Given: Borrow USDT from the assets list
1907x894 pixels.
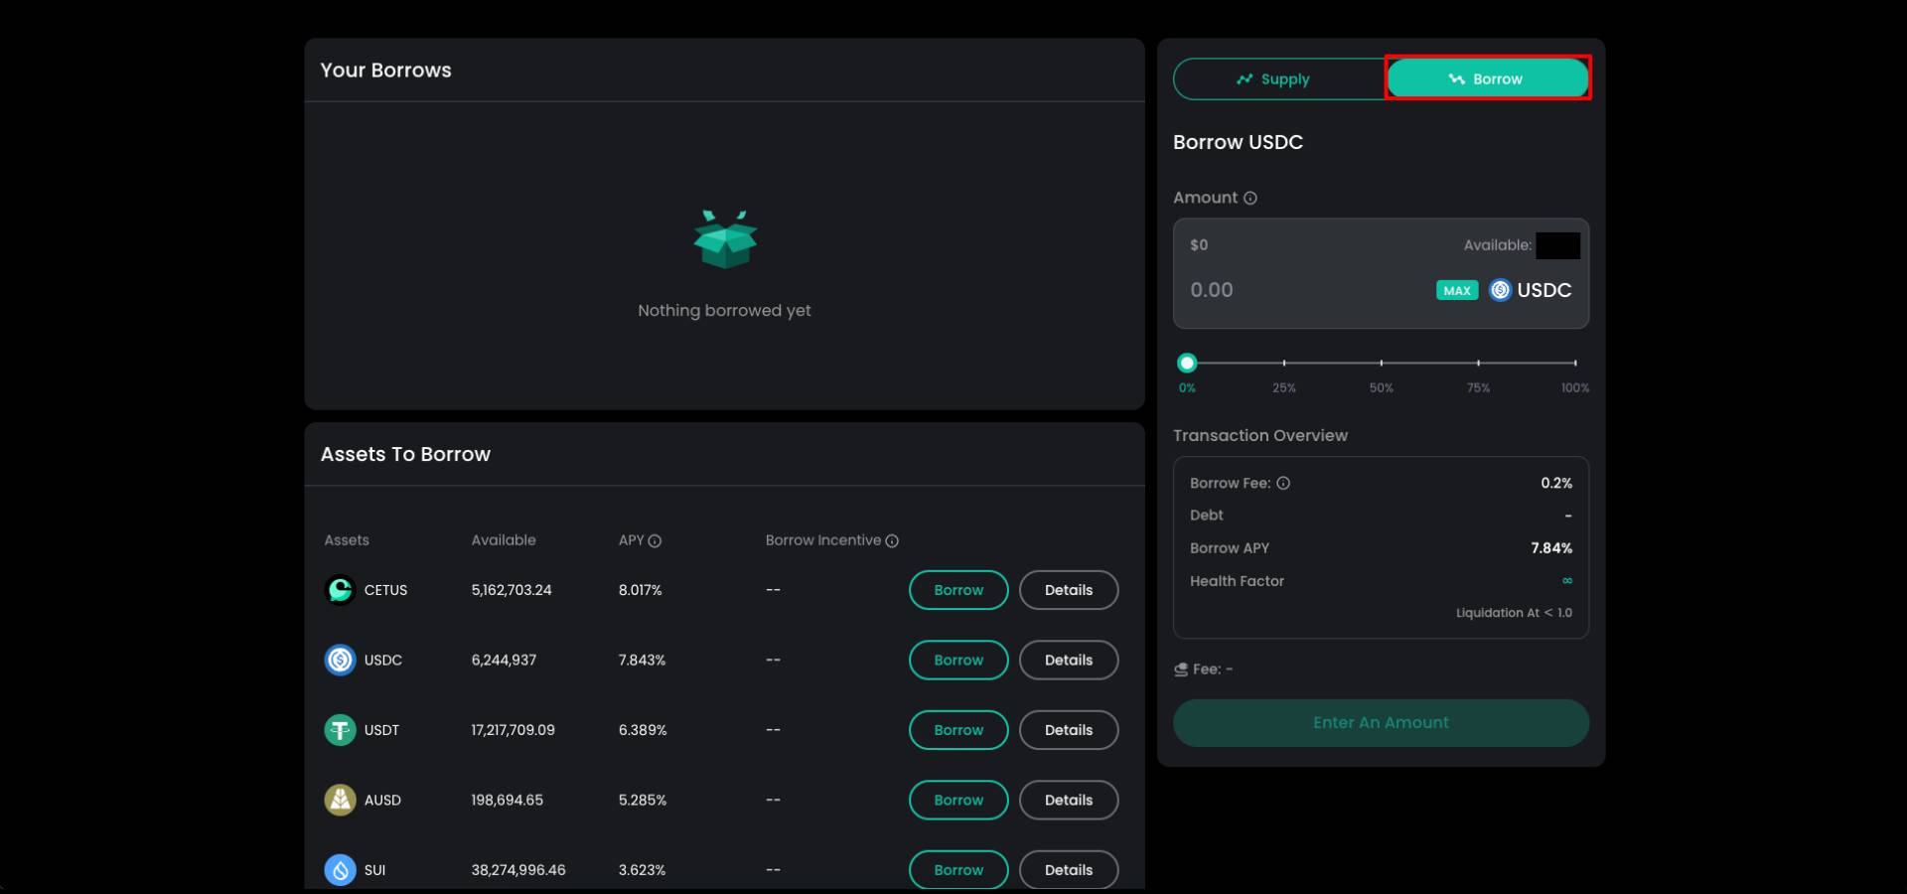Looking at the screenshot, I should (958, 730).
